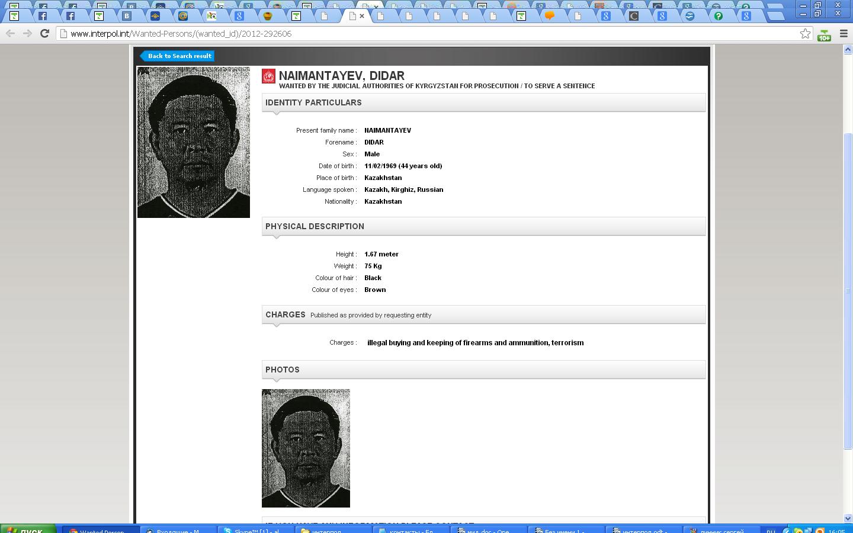Click the red Interpol notice icon beside the name
853x533 pixels.
coord(268,76)
